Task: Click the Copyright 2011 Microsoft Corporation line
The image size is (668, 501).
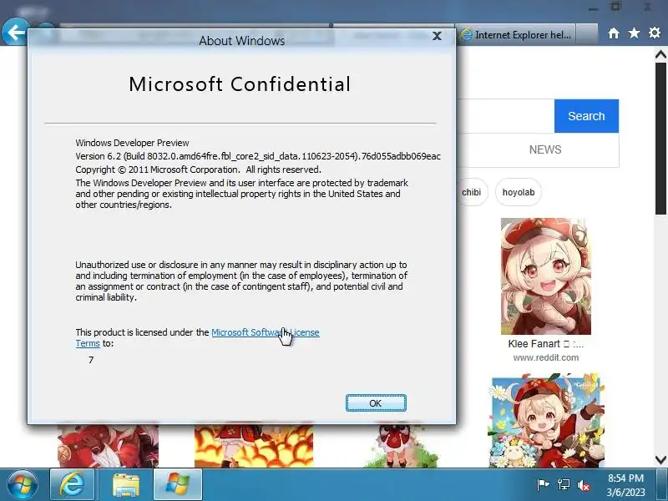Action: (198, 170)
